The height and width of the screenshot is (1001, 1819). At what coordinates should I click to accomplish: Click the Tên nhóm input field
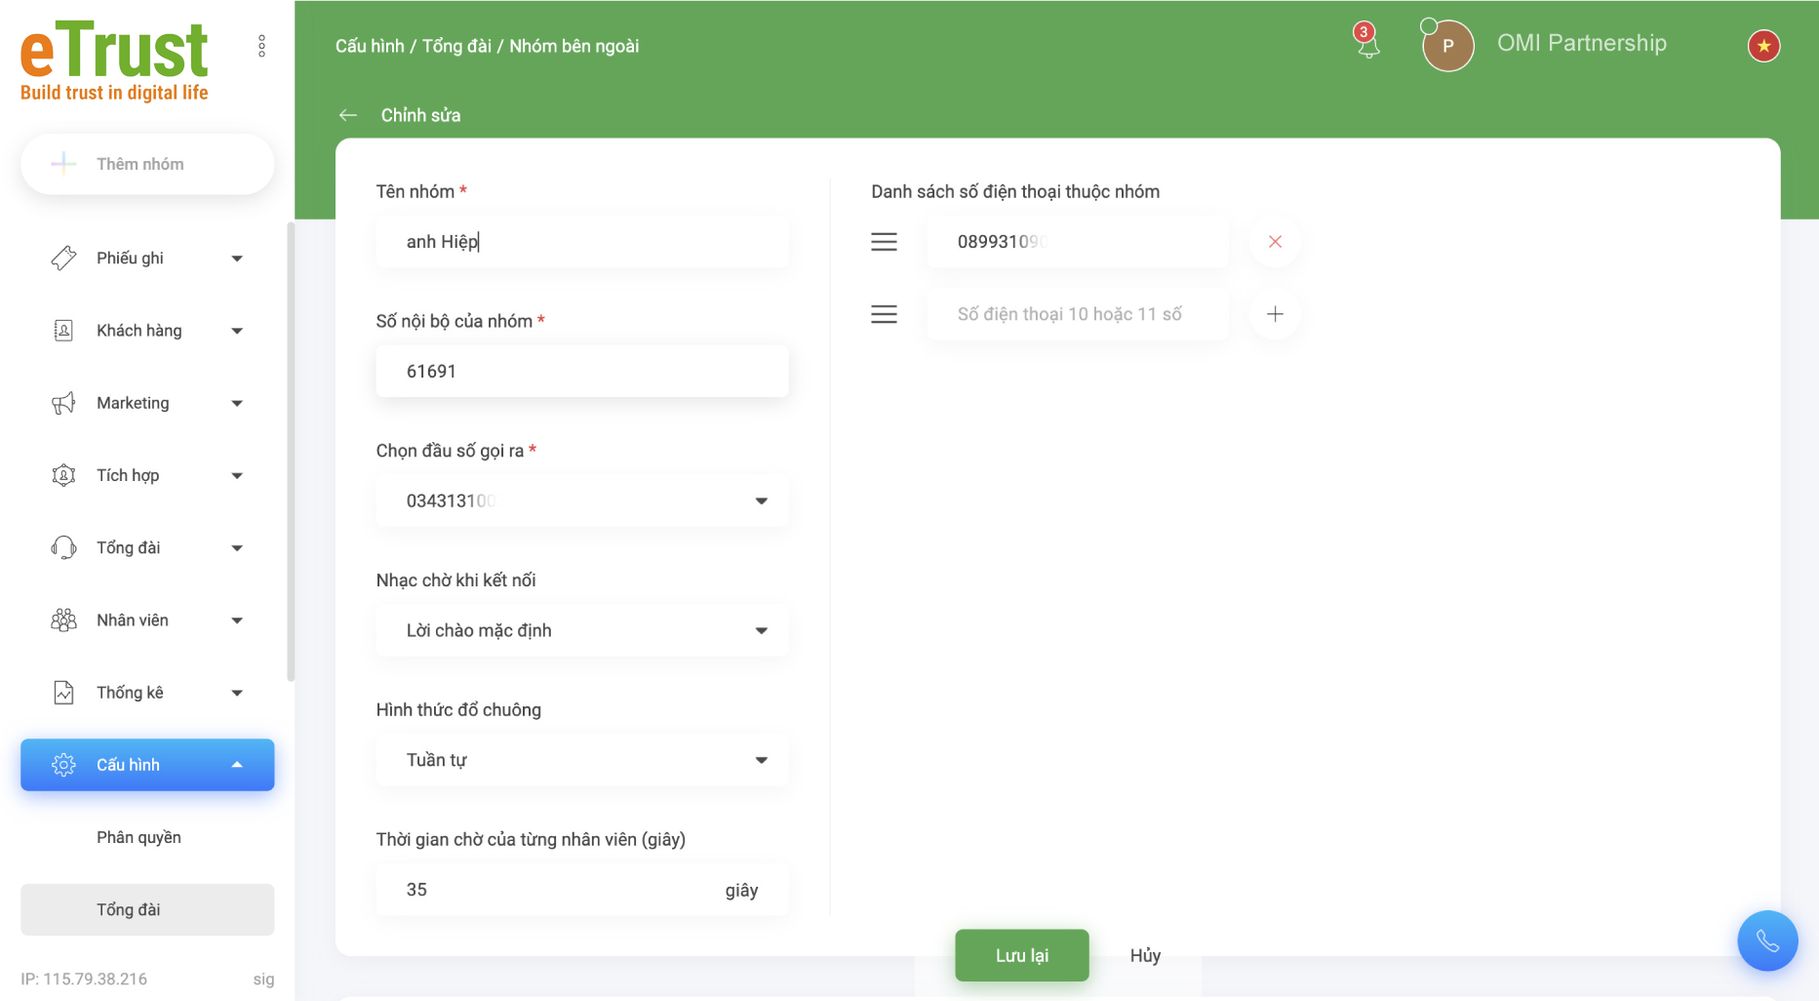point(582,242)
